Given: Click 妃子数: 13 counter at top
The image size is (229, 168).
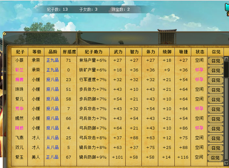Looking at the screenshot, I should tap(57, 9).
